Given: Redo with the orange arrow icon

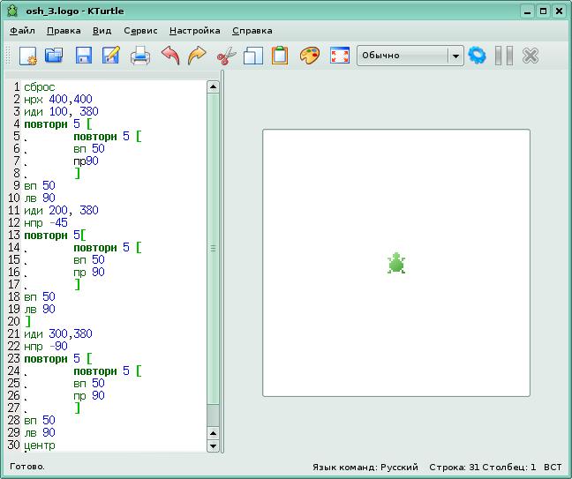Looking at the screenshot, I should coord(197,56).
